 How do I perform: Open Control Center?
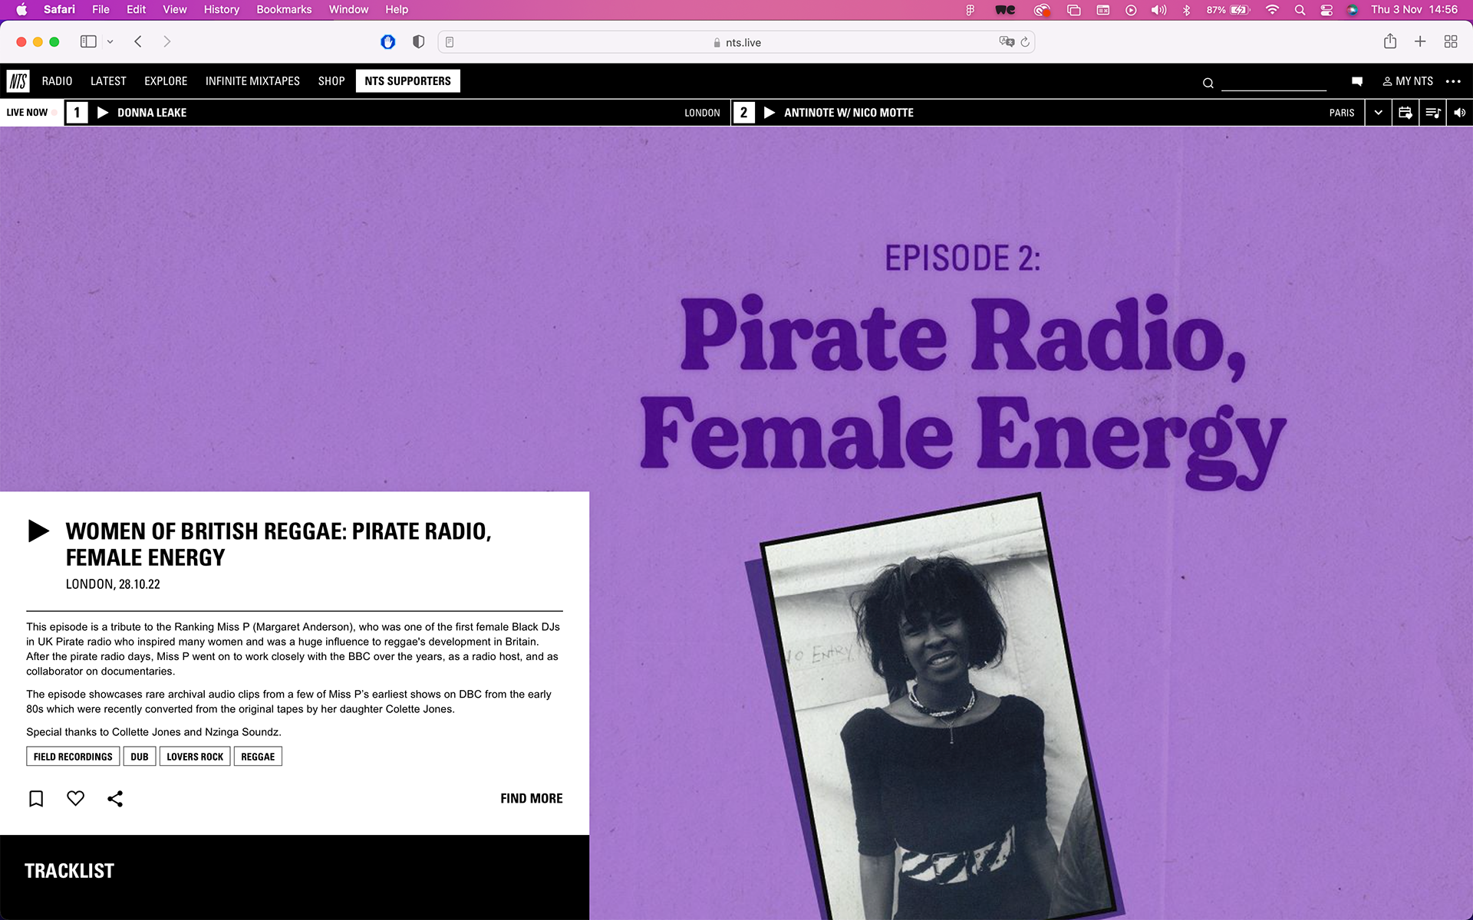pyautogui.click(x=1326, y=10)
